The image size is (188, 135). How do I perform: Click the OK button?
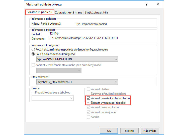109,130
